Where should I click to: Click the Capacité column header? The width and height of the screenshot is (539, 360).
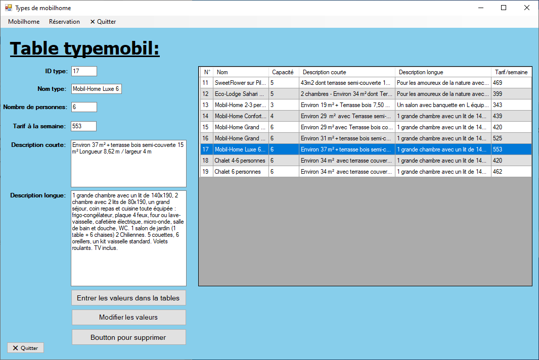click(283, 72)
